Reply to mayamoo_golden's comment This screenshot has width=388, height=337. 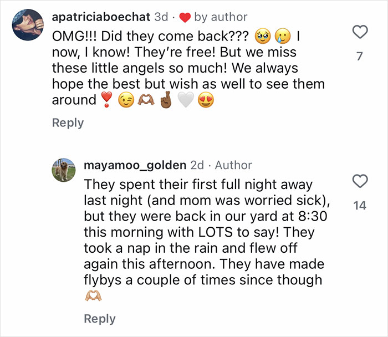(x=100, y=319)
